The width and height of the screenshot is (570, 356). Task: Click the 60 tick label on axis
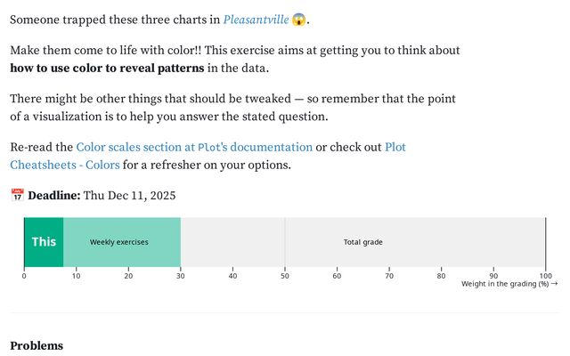tap(337, 276)
